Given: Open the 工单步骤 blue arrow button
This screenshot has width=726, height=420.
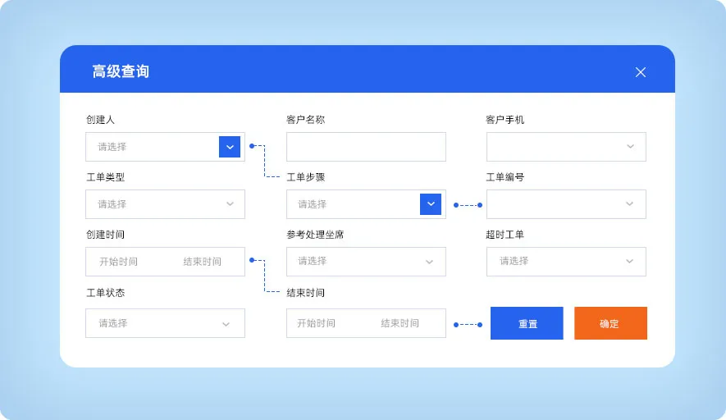Looking at the screenshot, I should tap(431, 204).
